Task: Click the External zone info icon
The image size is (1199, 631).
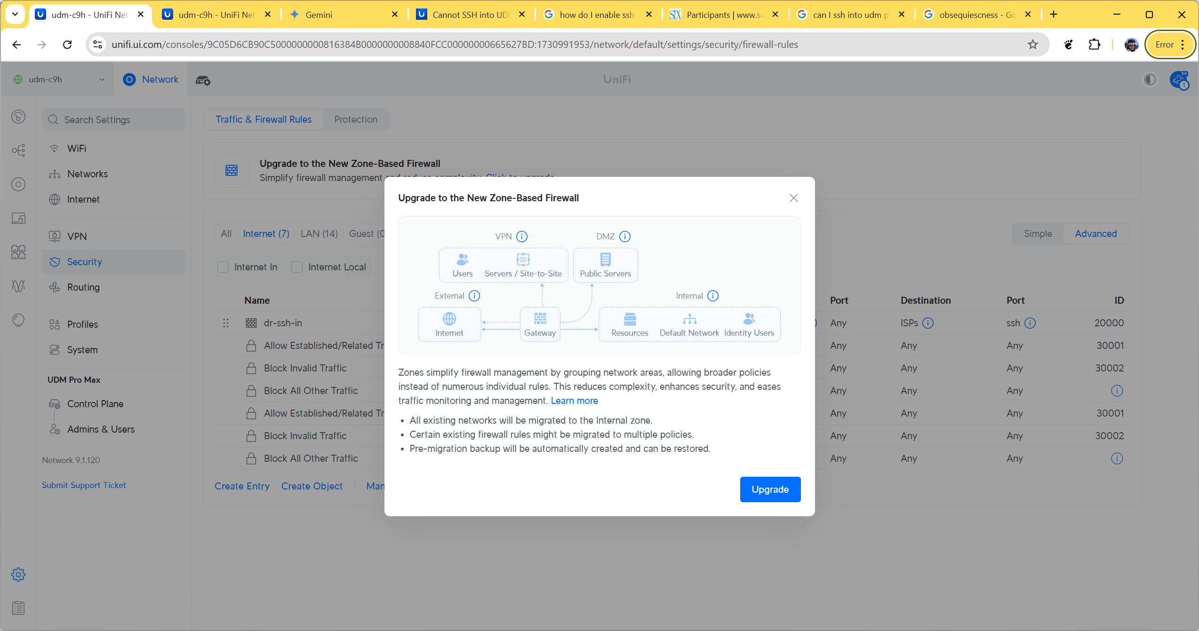Action: (474, 296)
